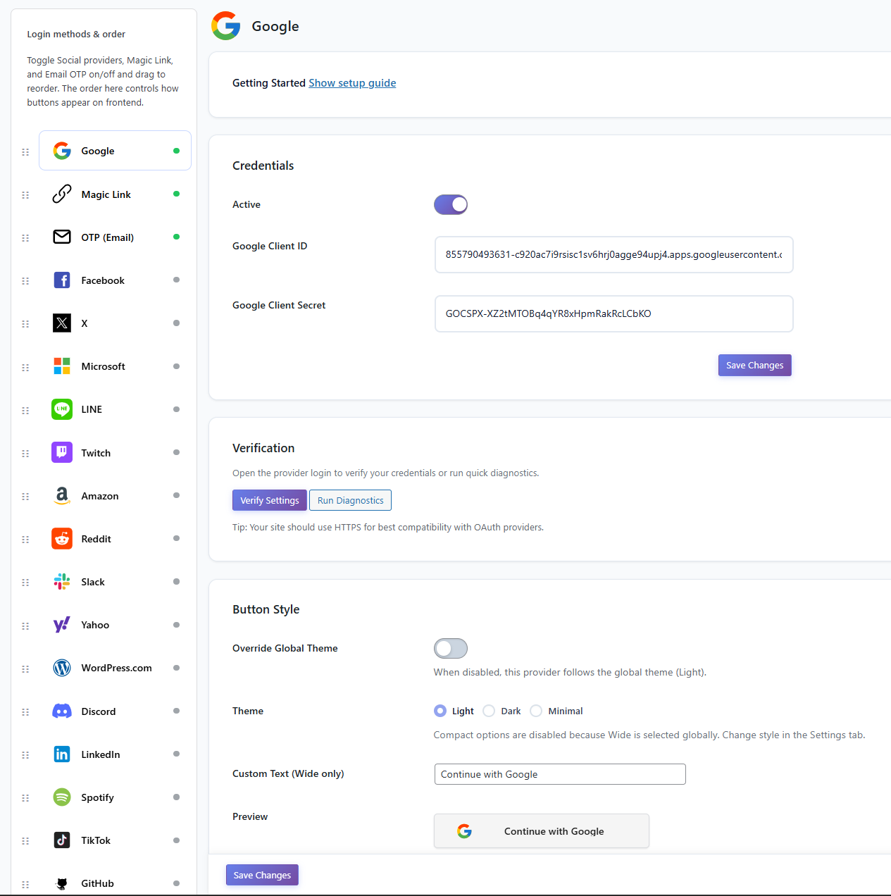Select the Discord provider icon

click(x=62, y=711)
